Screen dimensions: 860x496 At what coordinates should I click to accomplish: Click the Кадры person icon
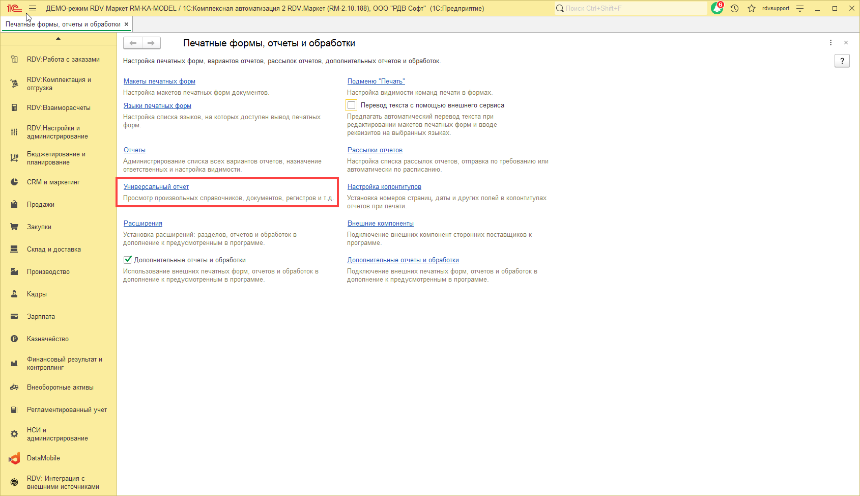[x=14, y=294]
